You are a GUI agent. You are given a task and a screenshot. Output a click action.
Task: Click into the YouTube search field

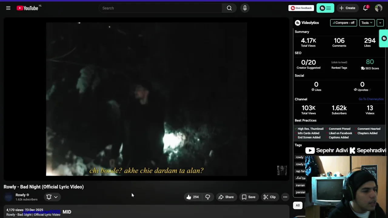coord(161,8)
